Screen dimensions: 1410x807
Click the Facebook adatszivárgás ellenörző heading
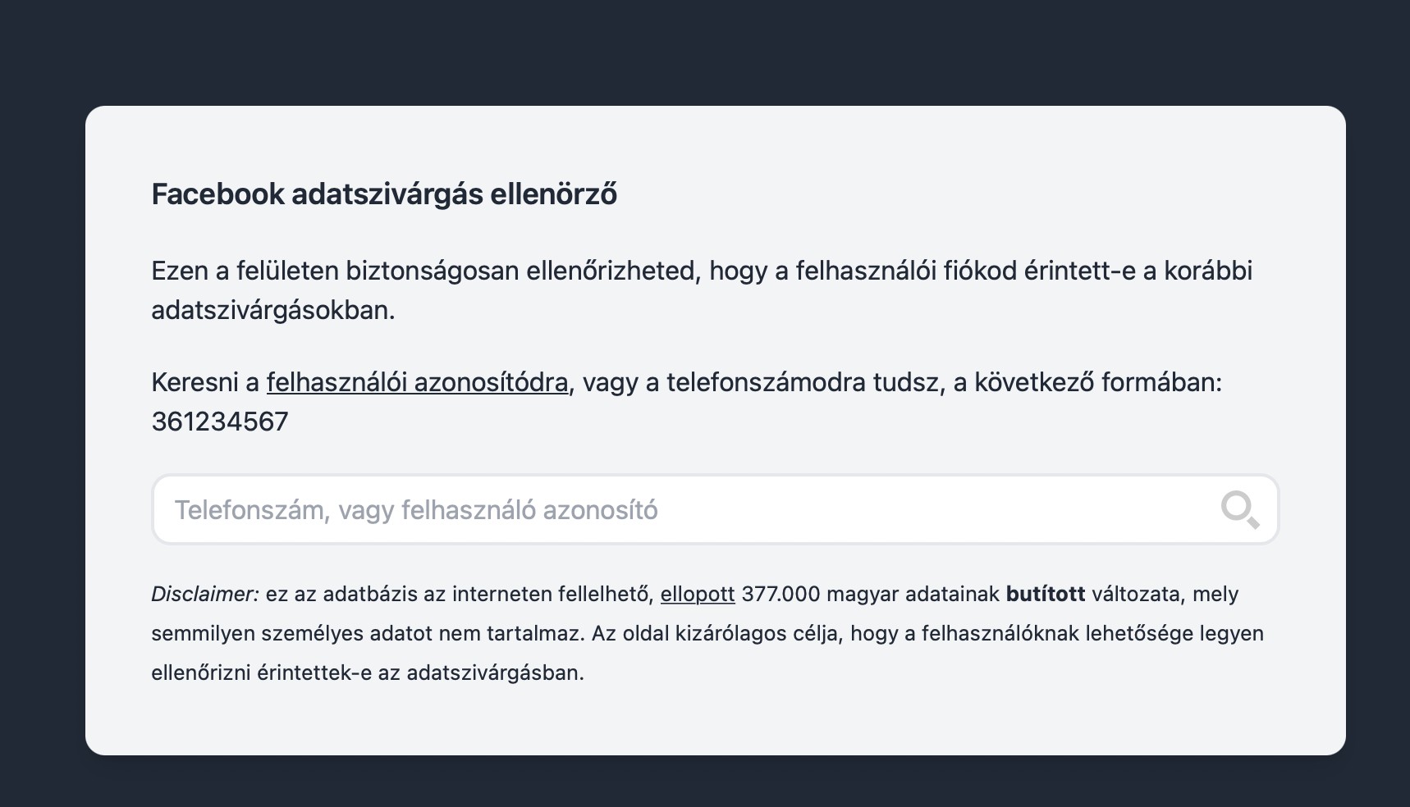tap(384, 194)
